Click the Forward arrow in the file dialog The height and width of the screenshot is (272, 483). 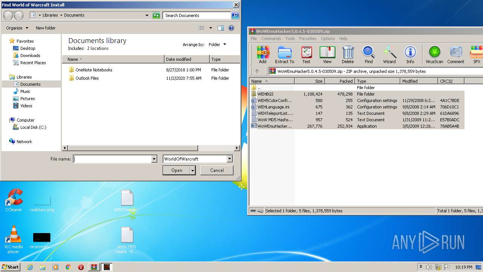point(18,15)
